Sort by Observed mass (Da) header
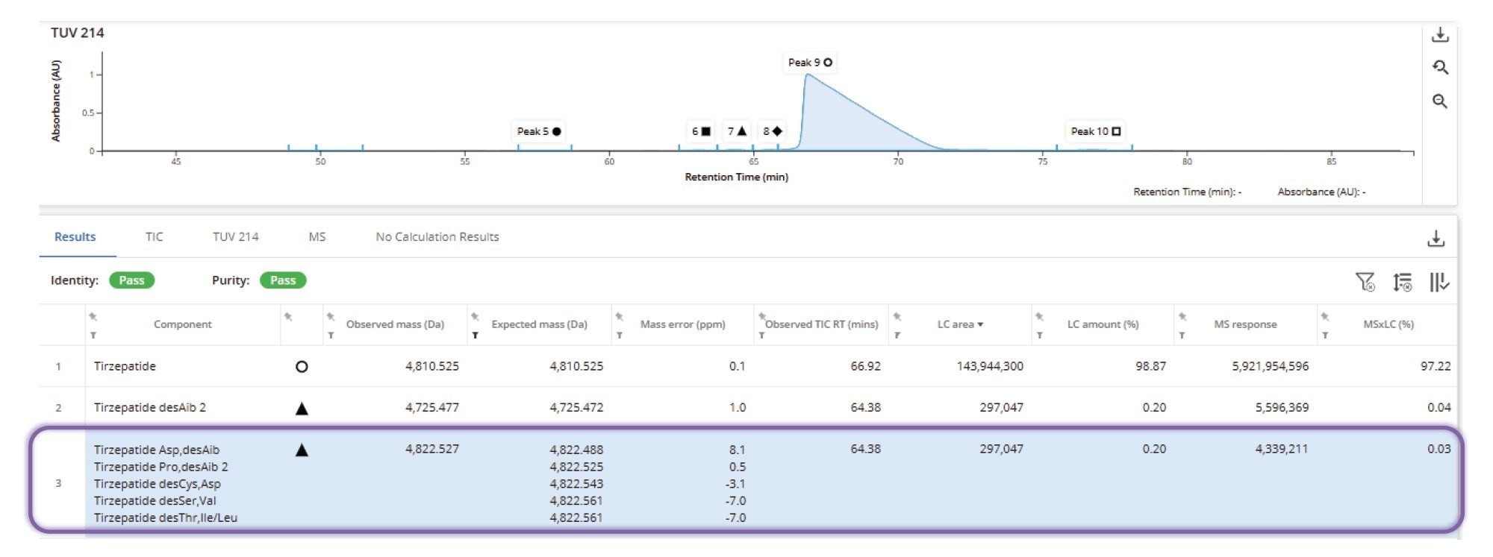 pyautogui.click(x=395, y=324)
